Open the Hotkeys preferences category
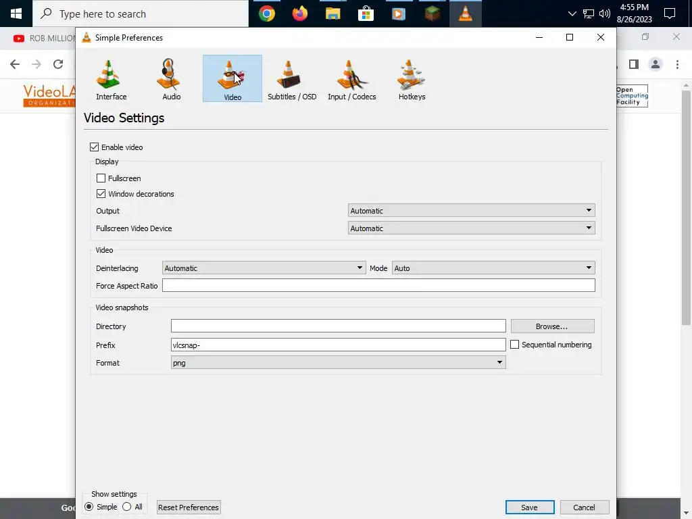692x519 pixels. (412, 80)
